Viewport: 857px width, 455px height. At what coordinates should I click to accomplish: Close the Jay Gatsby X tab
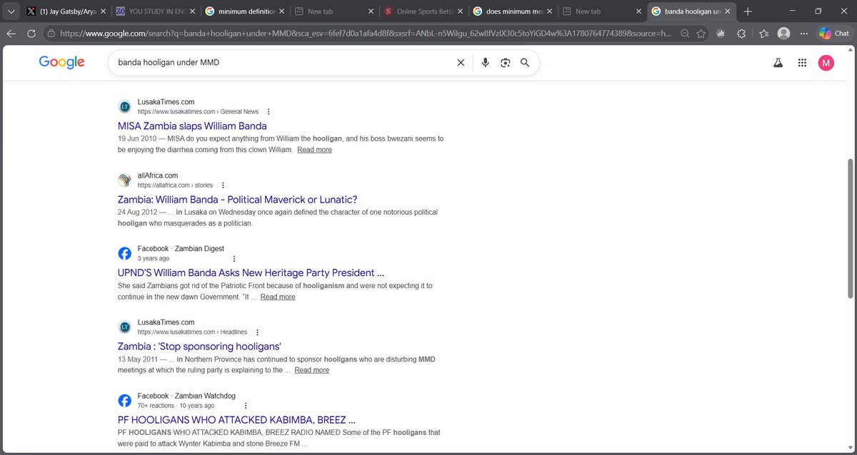(x=103, y=11)
